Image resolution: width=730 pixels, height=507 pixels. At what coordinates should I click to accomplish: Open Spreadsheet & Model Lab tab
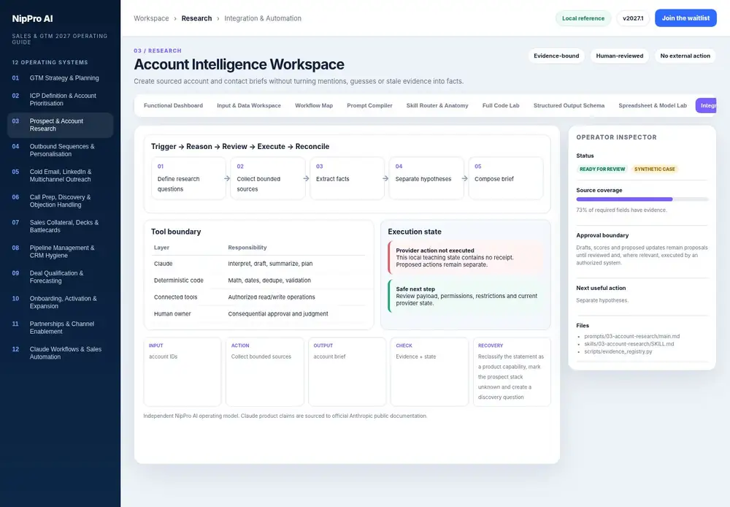(652, 105)
